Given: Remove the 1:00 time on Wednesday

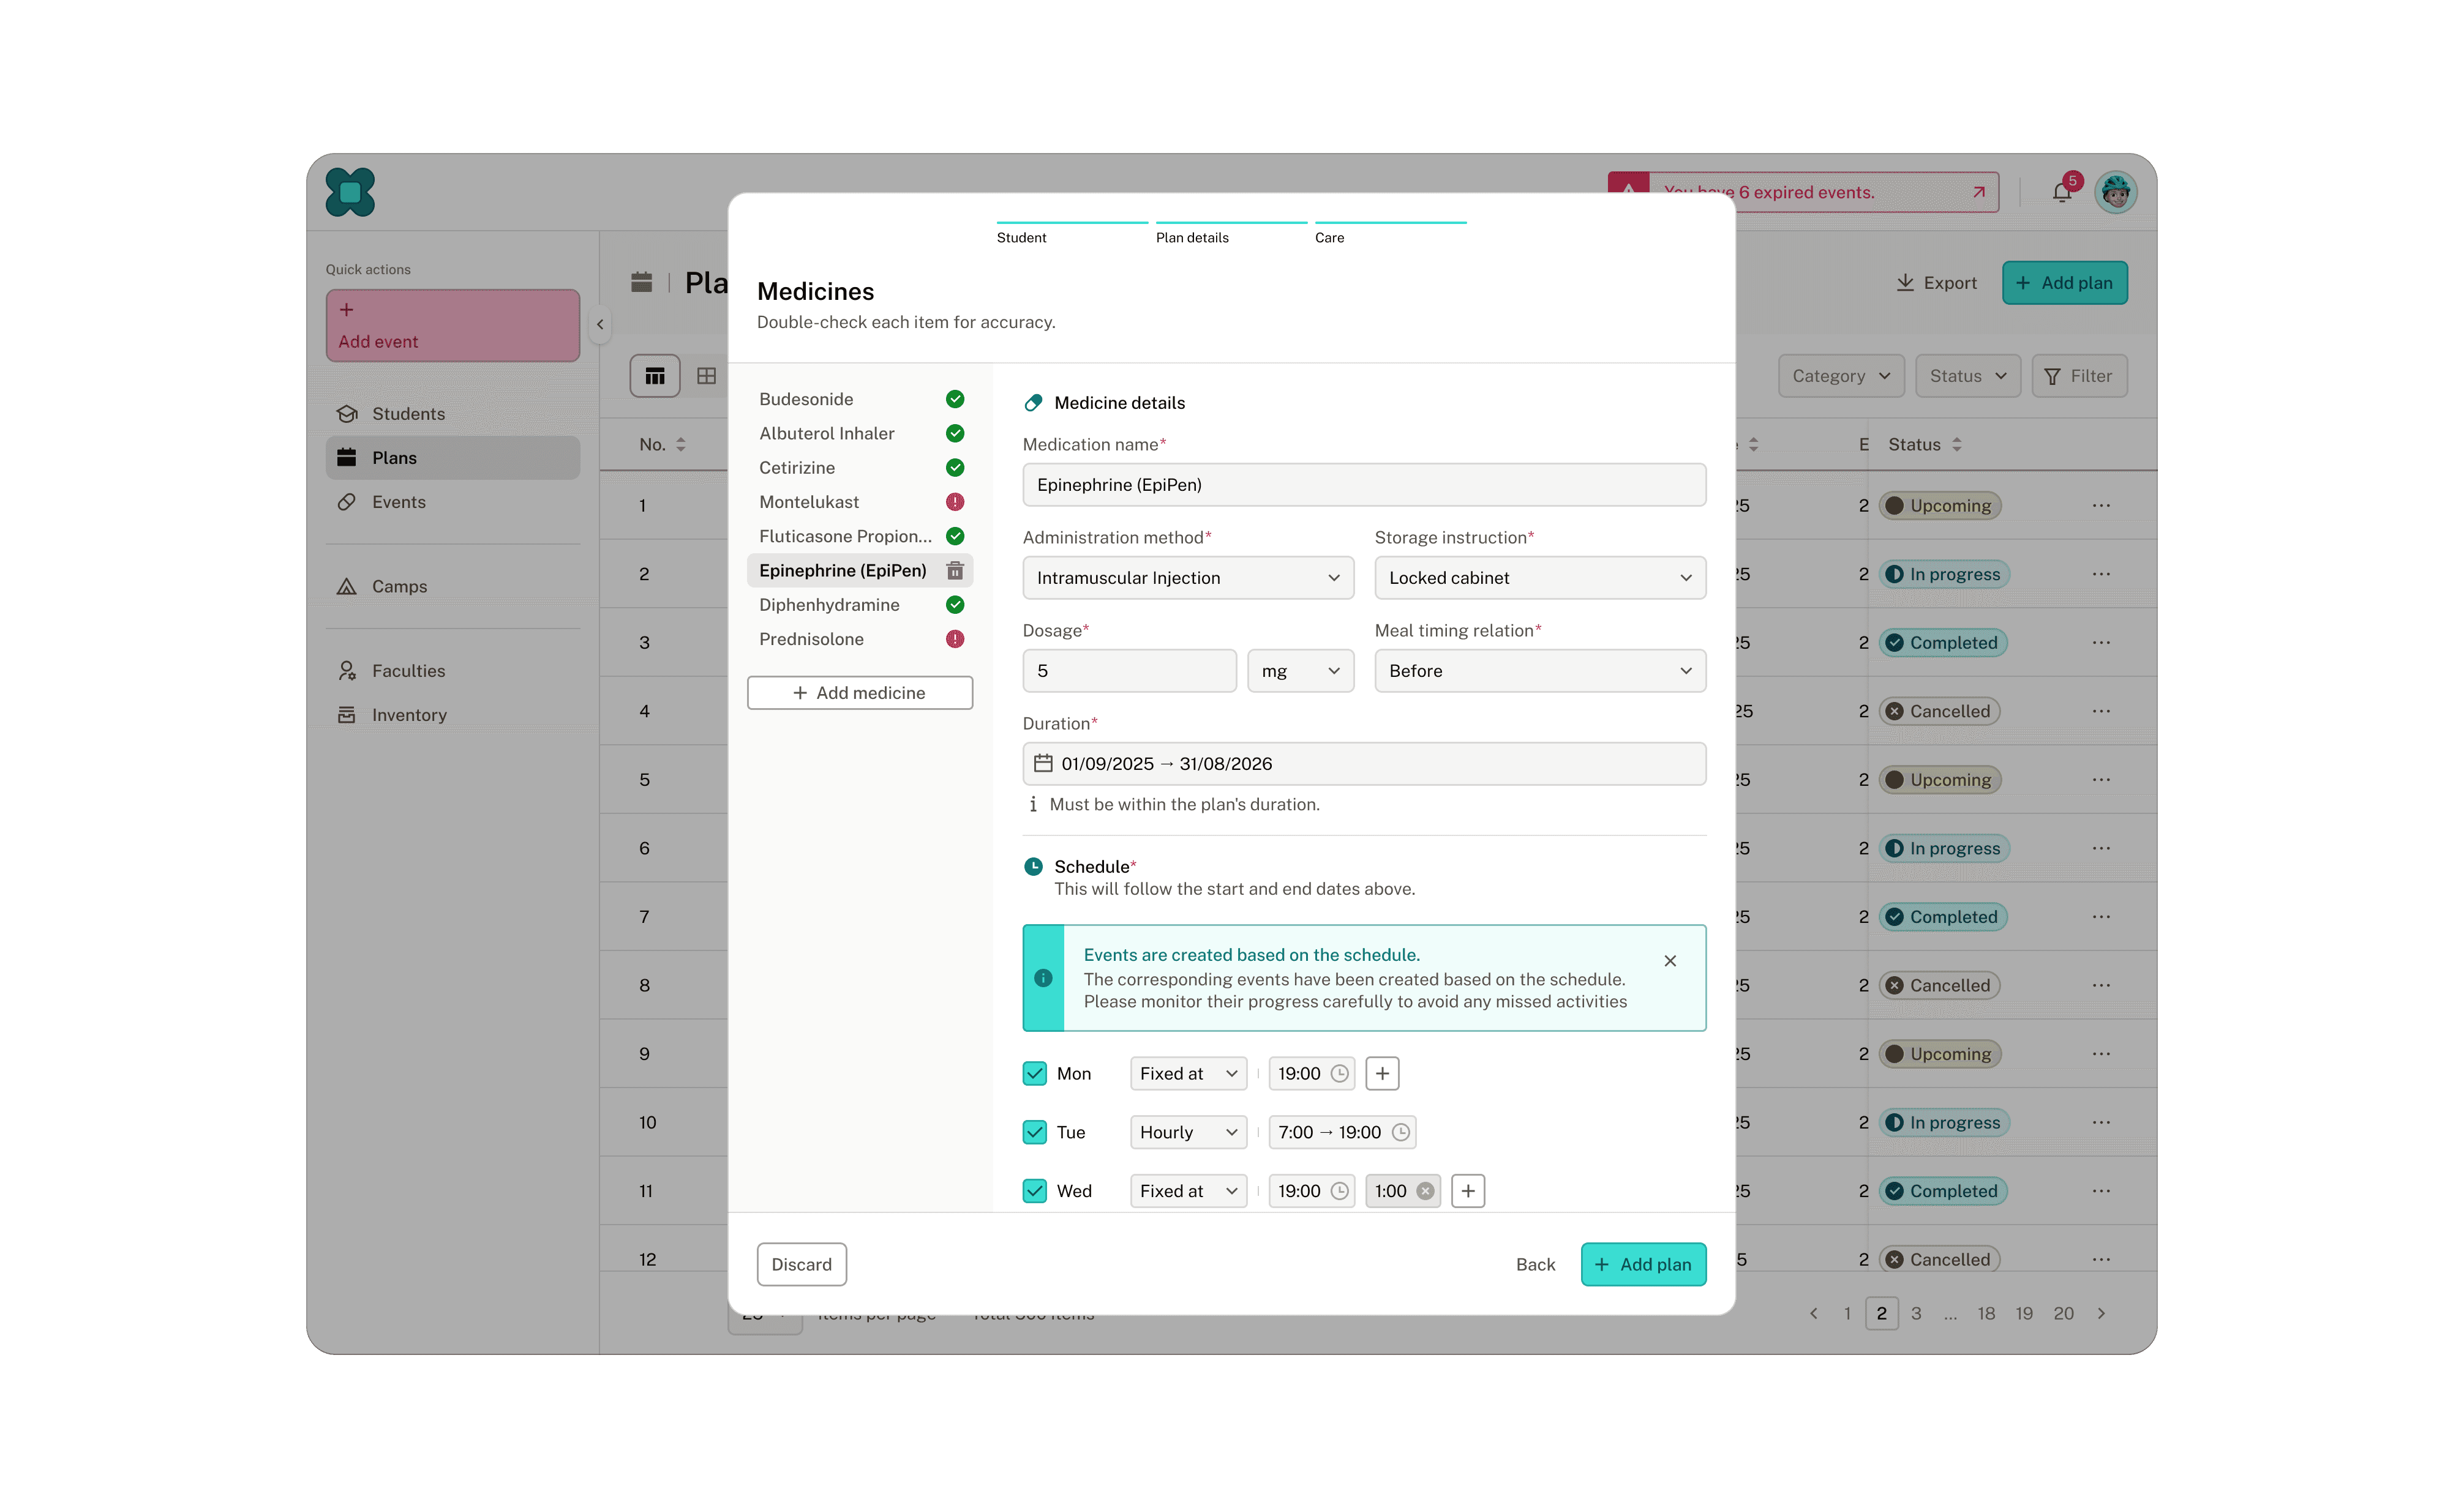Looking at the screenshot, I should (x=1425, y=1191).
